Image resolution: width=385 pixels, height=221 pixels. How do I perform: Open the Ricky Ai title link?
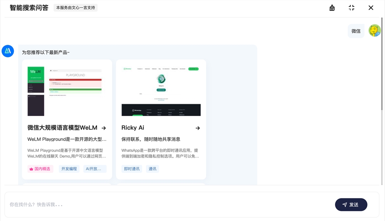[x=133, y=128]
